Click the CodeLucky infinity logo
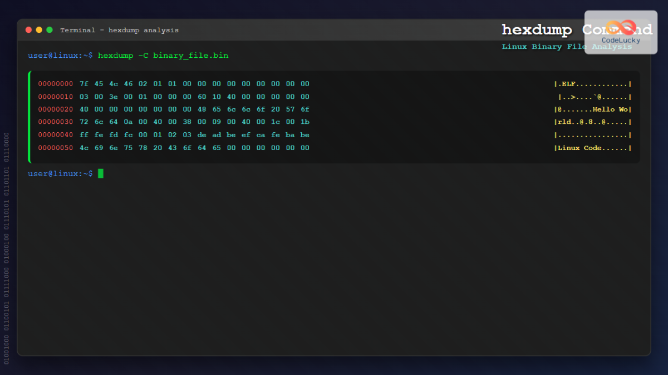Viewport: 668px width, 375px height. (x=620, y=27)
